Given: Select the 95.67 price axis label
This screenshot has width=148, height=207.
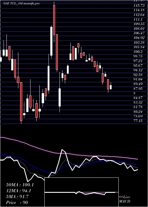Looking at the screenshot, I should tap(138, 65).
